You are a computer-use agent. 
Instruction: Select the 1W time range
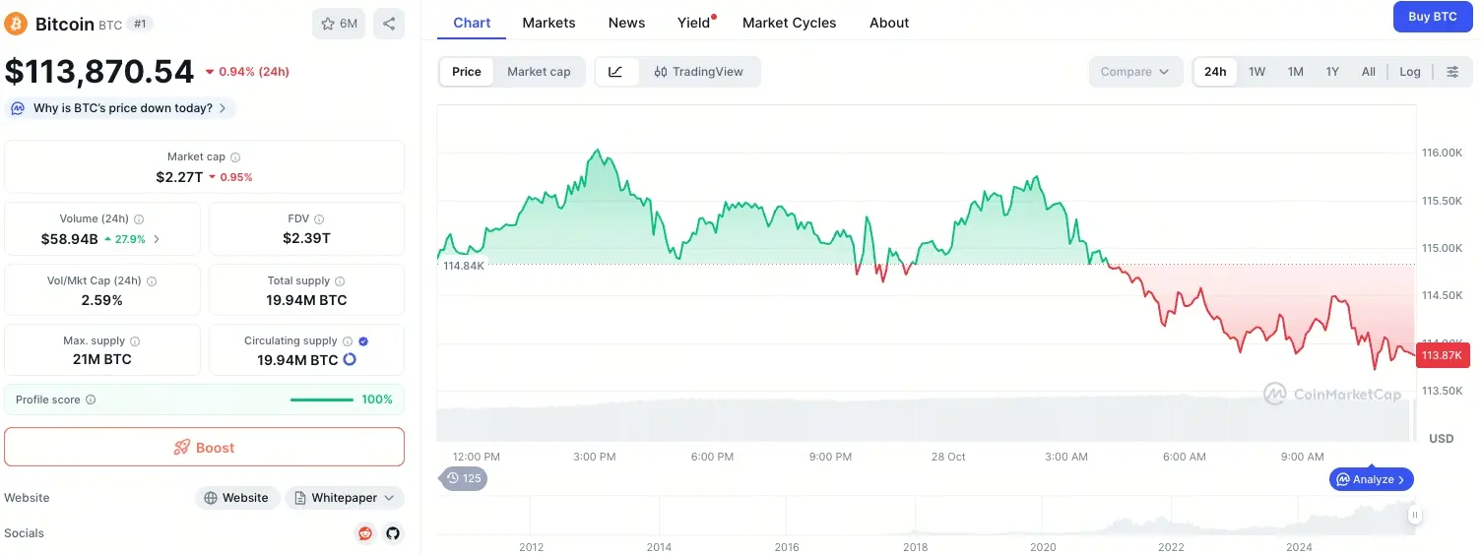pyautogui.click(x=1256, y=72)
